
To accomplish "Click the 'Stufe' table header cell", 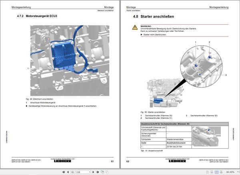I will coord(153,143).
